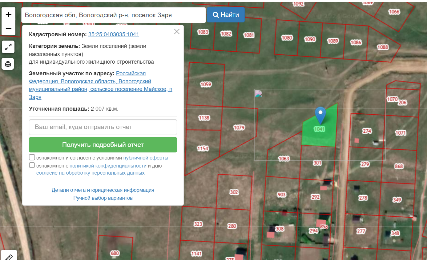Toggle fullscreen map view
427x260 pixels.
8,47
